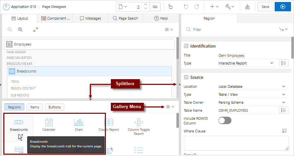Click the Application 313 link

23,7
